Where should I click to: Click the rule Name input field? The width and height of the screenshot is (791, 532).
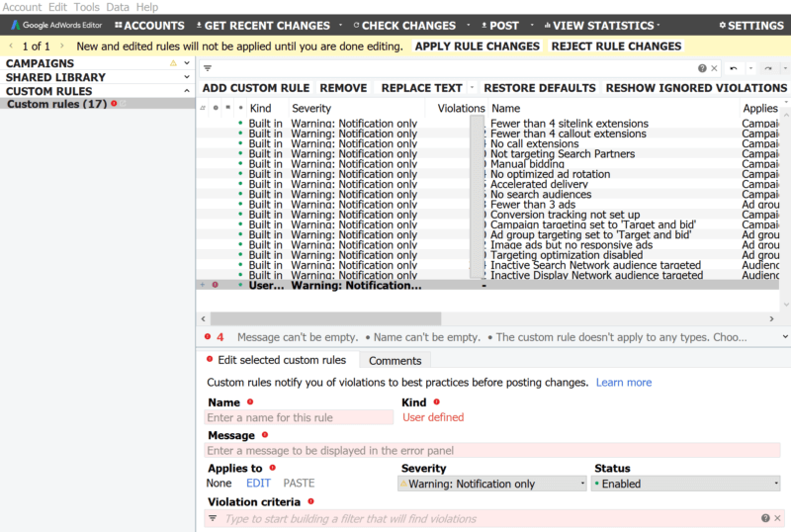click(299, 417)
